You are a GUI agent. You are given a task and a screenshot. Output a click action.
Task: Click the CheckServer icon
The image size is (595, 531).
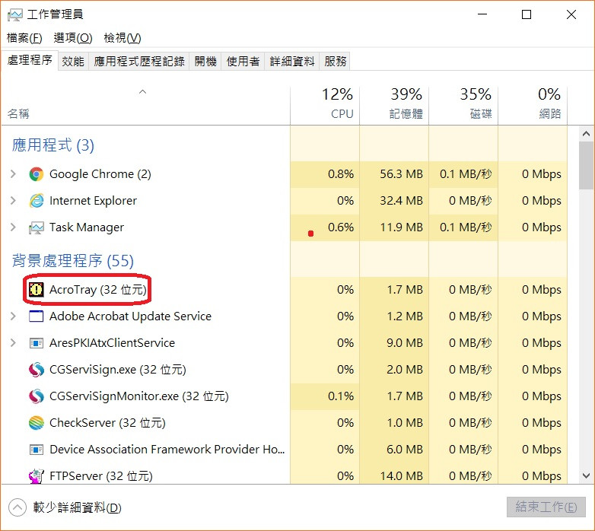(37, 423)
